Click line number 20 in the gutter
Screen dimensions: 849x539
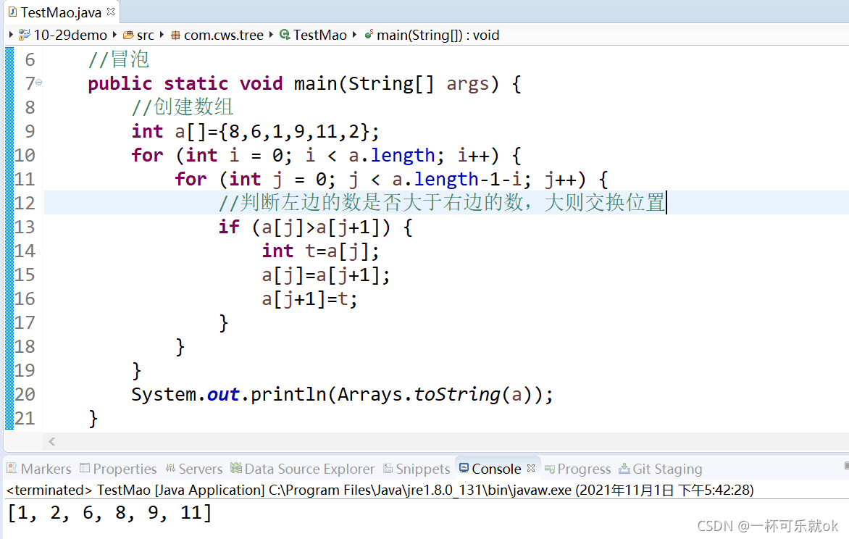[25, 394]
